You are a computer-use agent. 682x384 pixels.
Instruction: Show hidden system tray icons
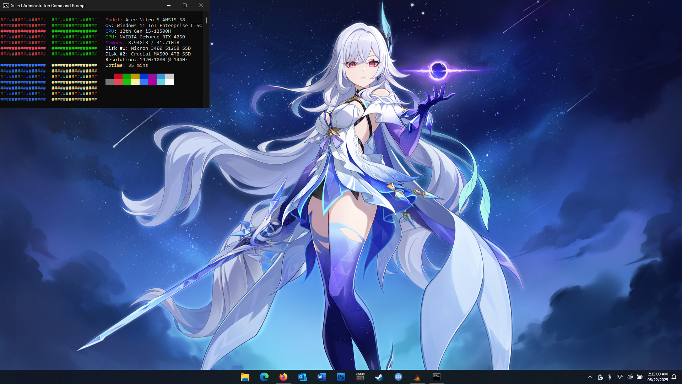pos(590,377)
